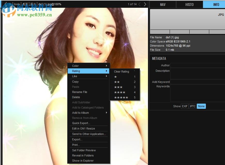Expand the Add to Album submenu

point(81,113)
